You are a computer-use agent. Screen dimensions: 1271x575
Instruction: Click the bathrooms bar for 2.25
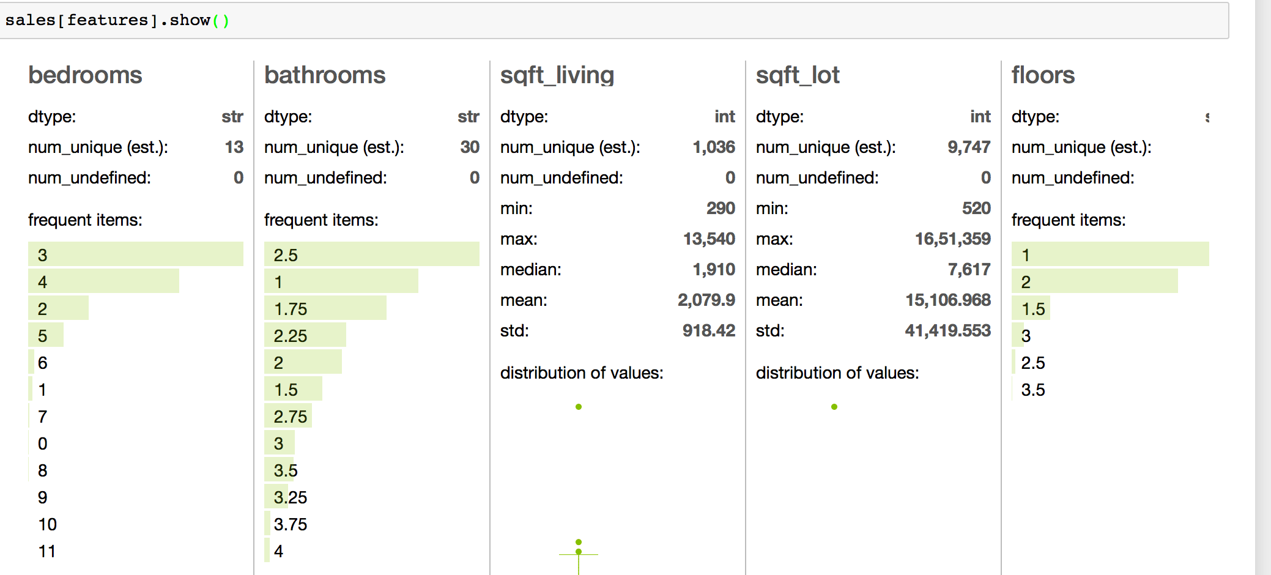(x=305, y=335)
